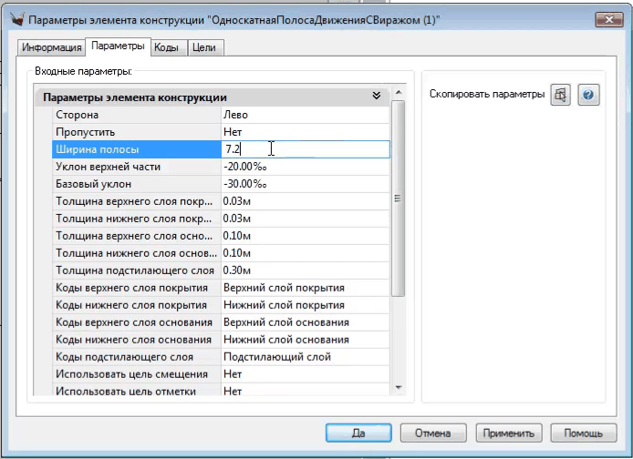This screenshot has height=459, width=633.
Task: Click the Ширина полосы value field
Action: click(x=305, y=149)
